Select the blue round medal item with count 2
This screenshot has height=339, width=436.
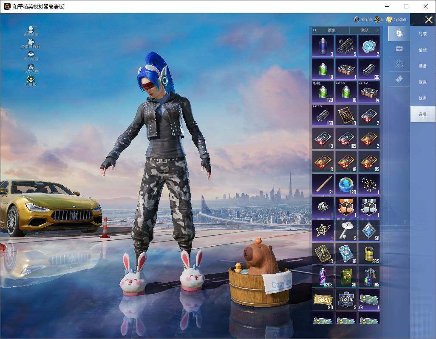pyautogui.click(x=369, y=46)
